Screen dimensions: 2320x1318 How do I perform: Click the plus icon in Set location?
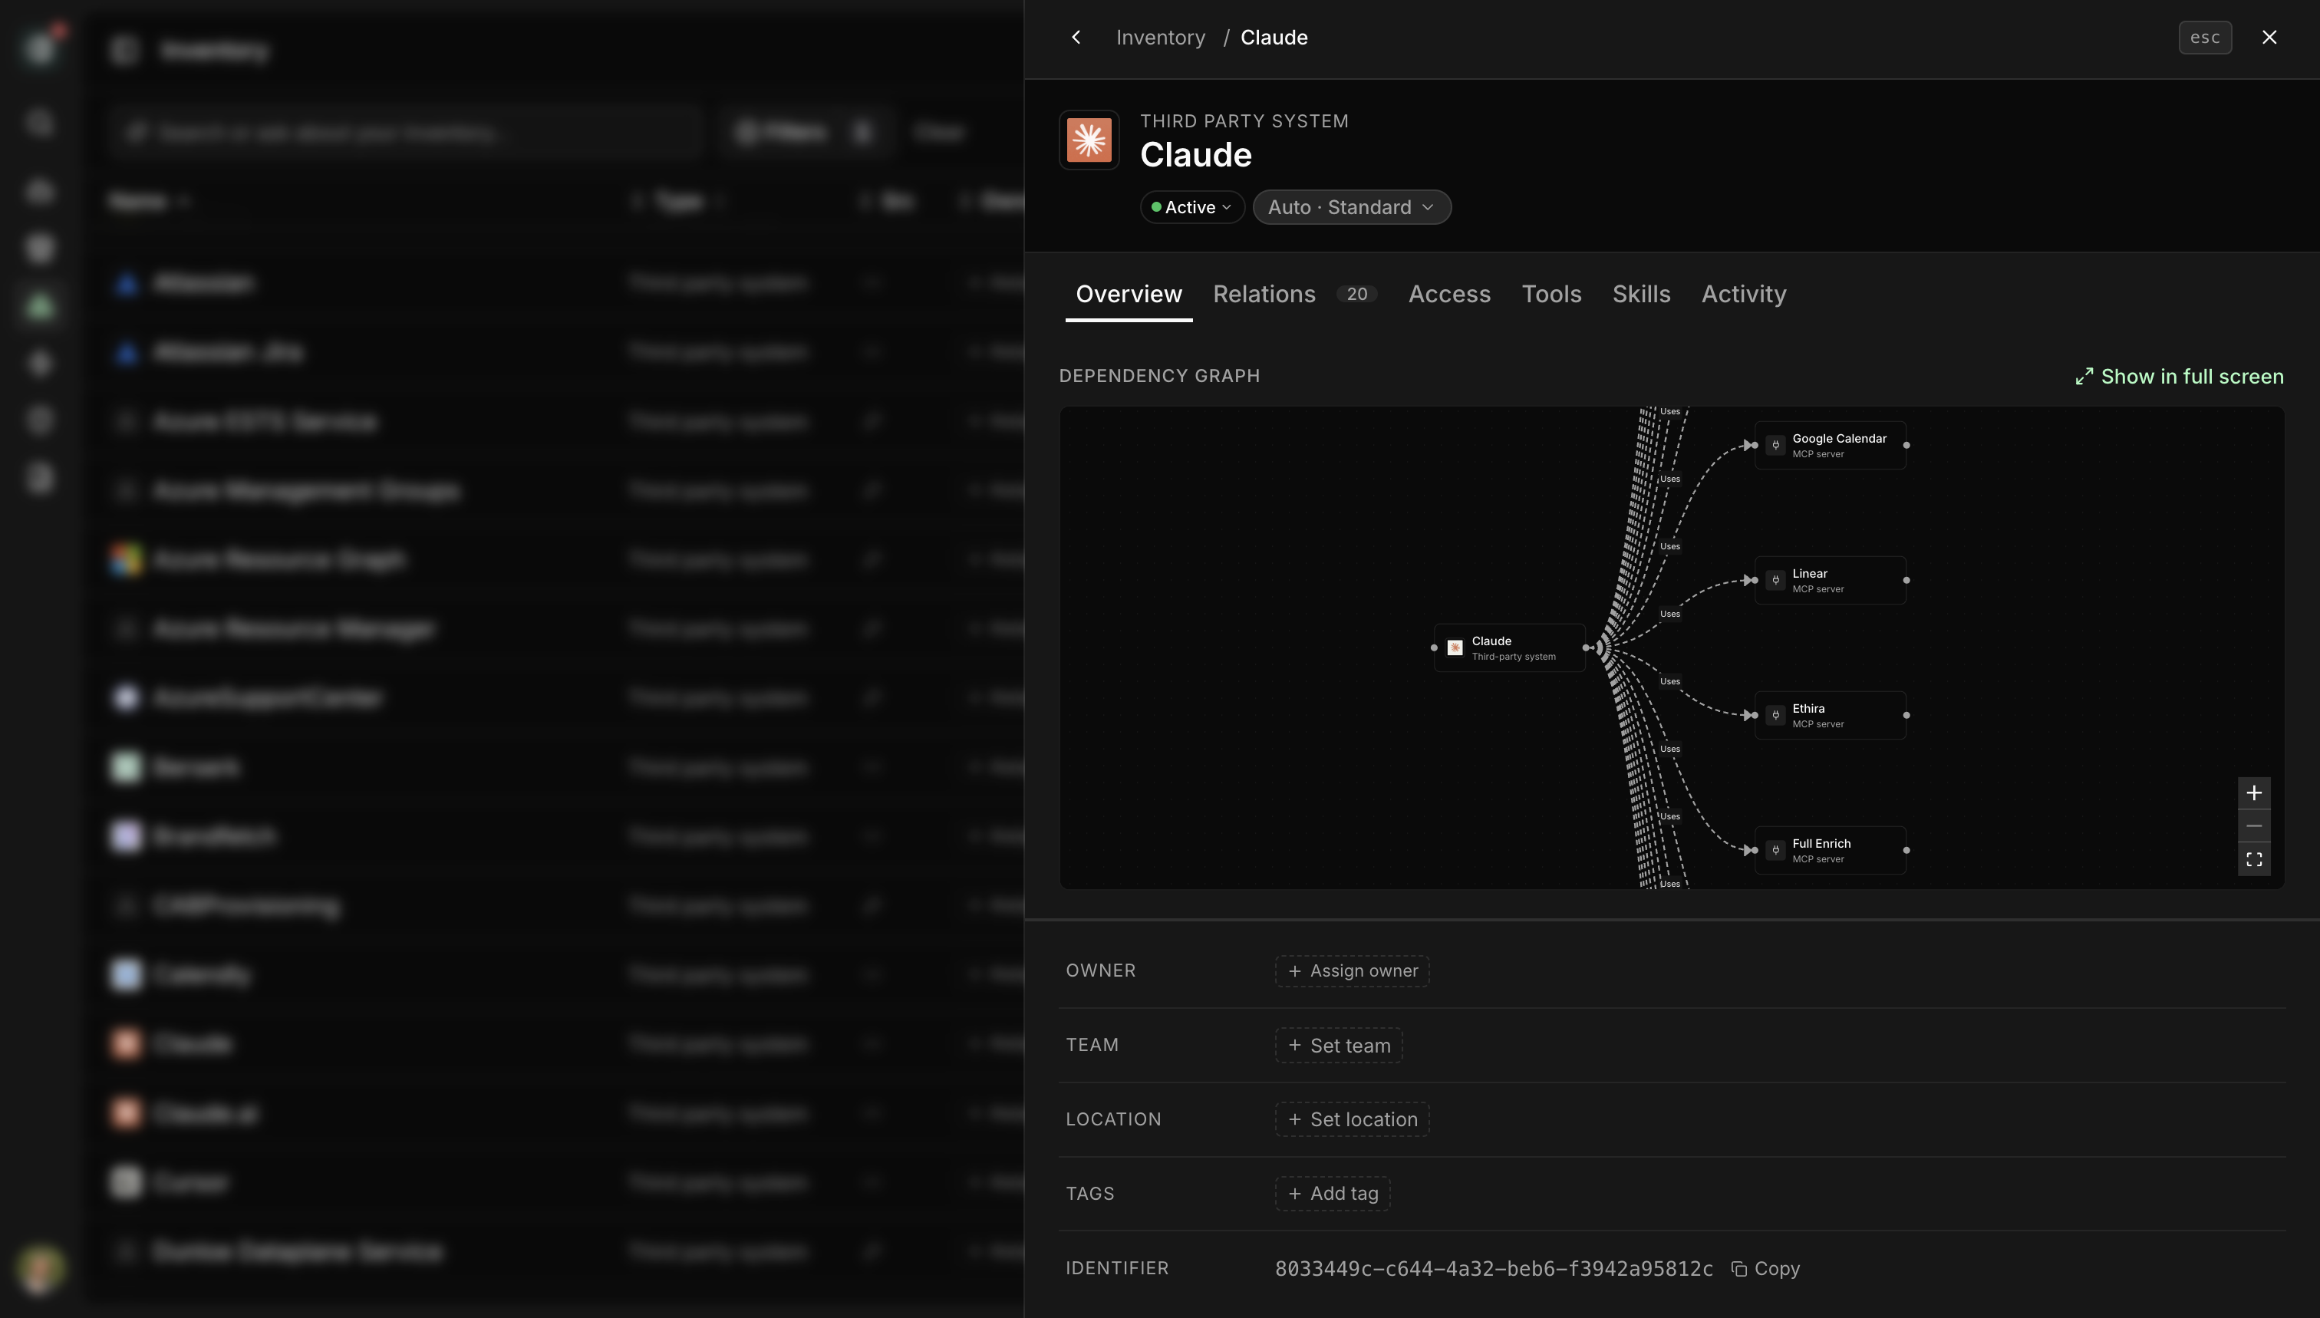(1294, 1120)
